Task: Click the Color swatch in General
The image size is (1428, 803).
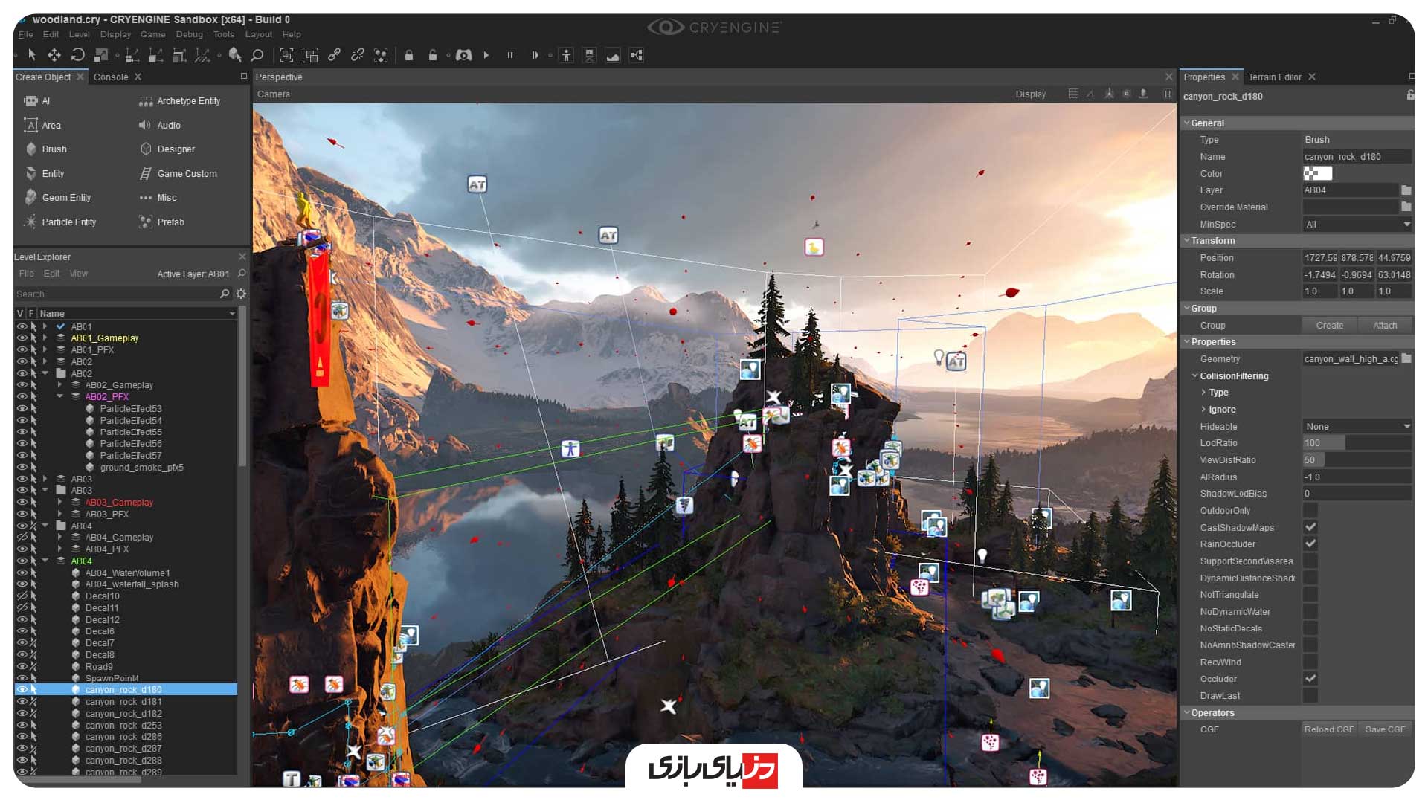Action: click(1317, 174)
